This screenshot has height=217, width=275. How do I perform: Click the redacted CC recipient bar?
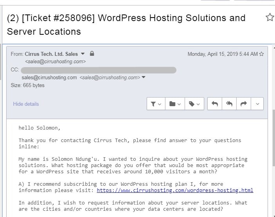tap(99, 70)
